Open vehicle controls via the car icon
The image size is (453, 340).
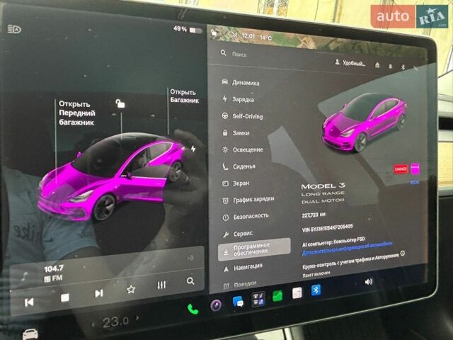[x=30, y=334]
